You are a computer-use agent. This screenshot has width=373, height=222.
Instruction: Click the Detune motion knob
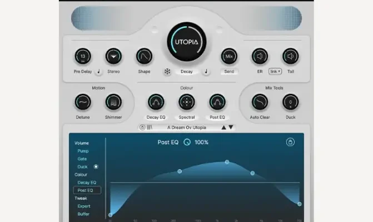pyautogui.click(x=83, y=102)
